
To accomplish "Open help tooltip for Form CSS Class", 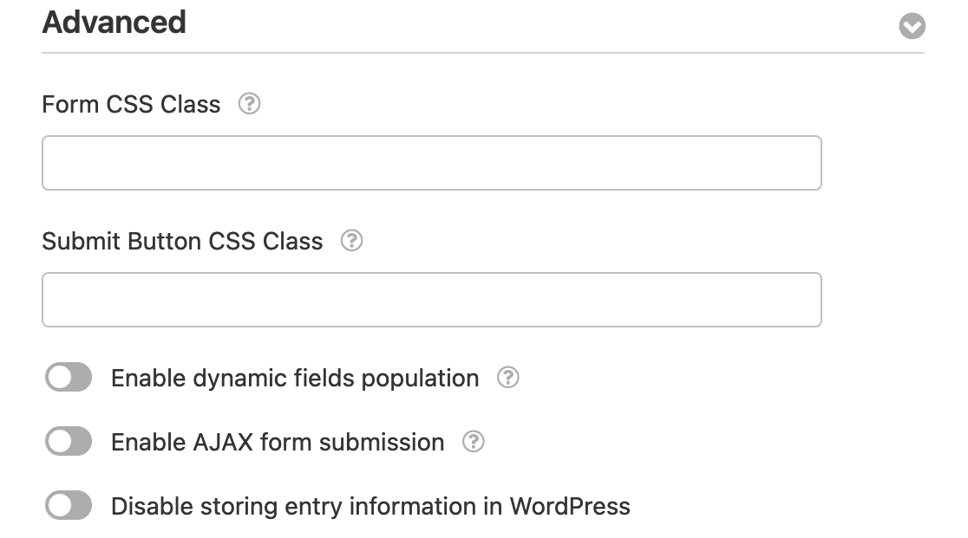I will pyautogui.click(x=249, y=105).
